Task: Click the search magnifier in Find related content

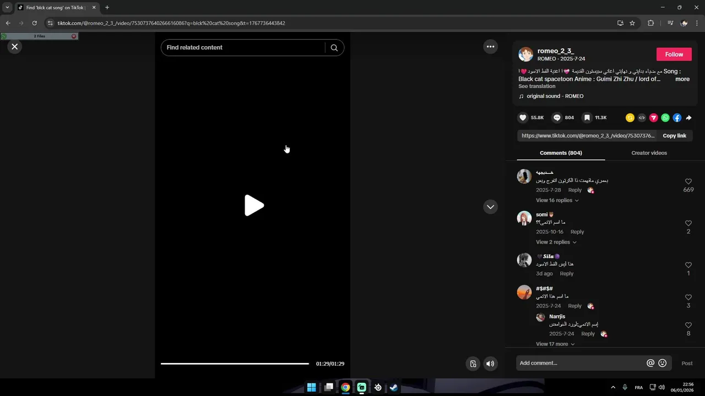Action: [334, 47]
